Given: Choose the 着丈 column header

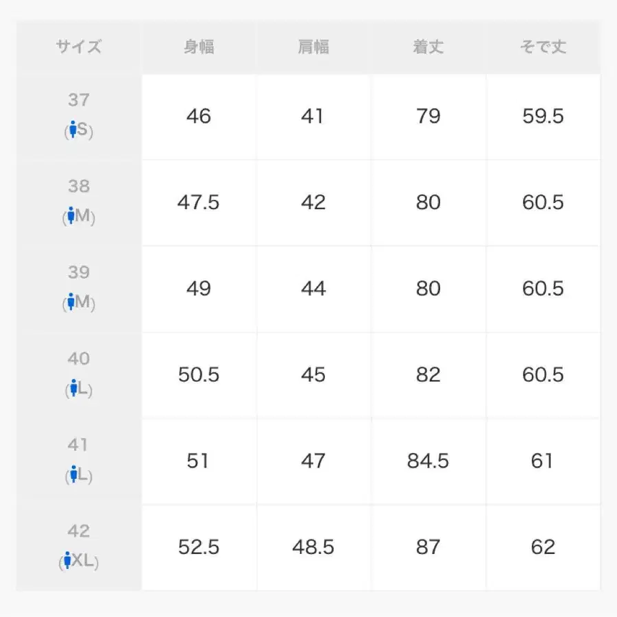Looking at the screenshot, I should click(428, 47).
